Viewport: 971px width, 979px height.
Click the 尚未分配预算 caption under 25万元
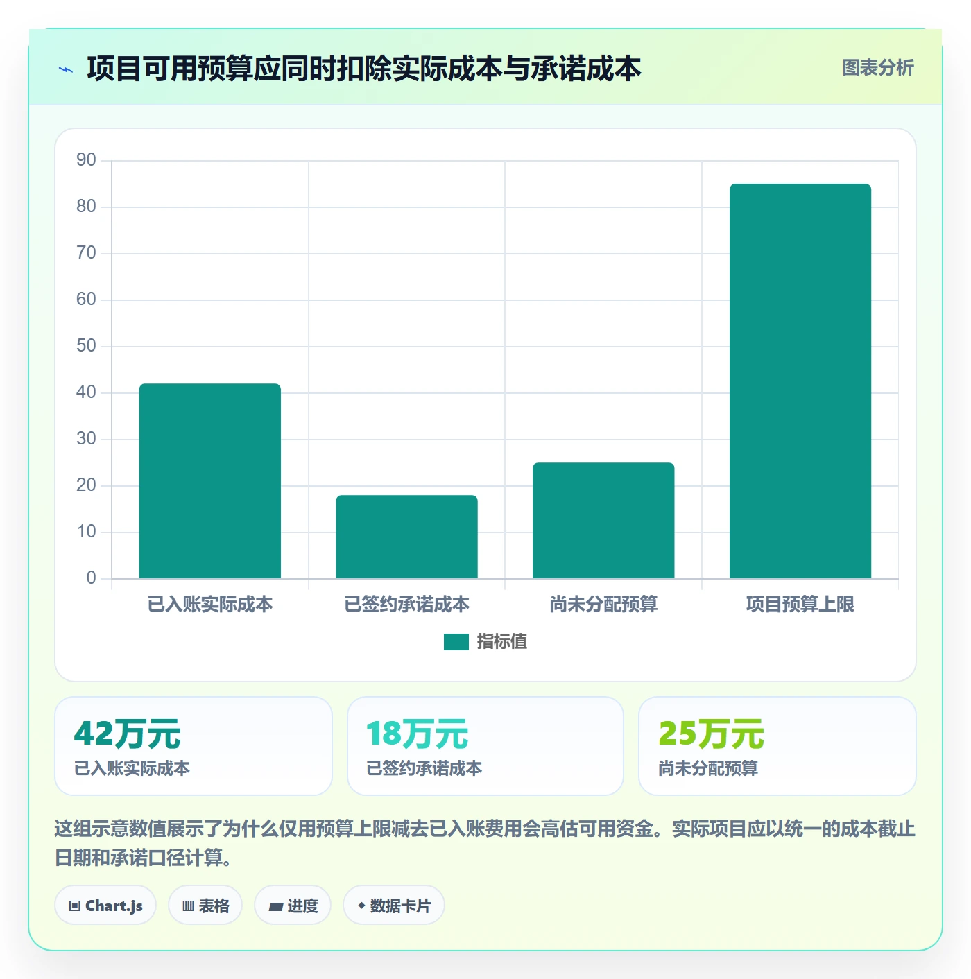(708, 768)
